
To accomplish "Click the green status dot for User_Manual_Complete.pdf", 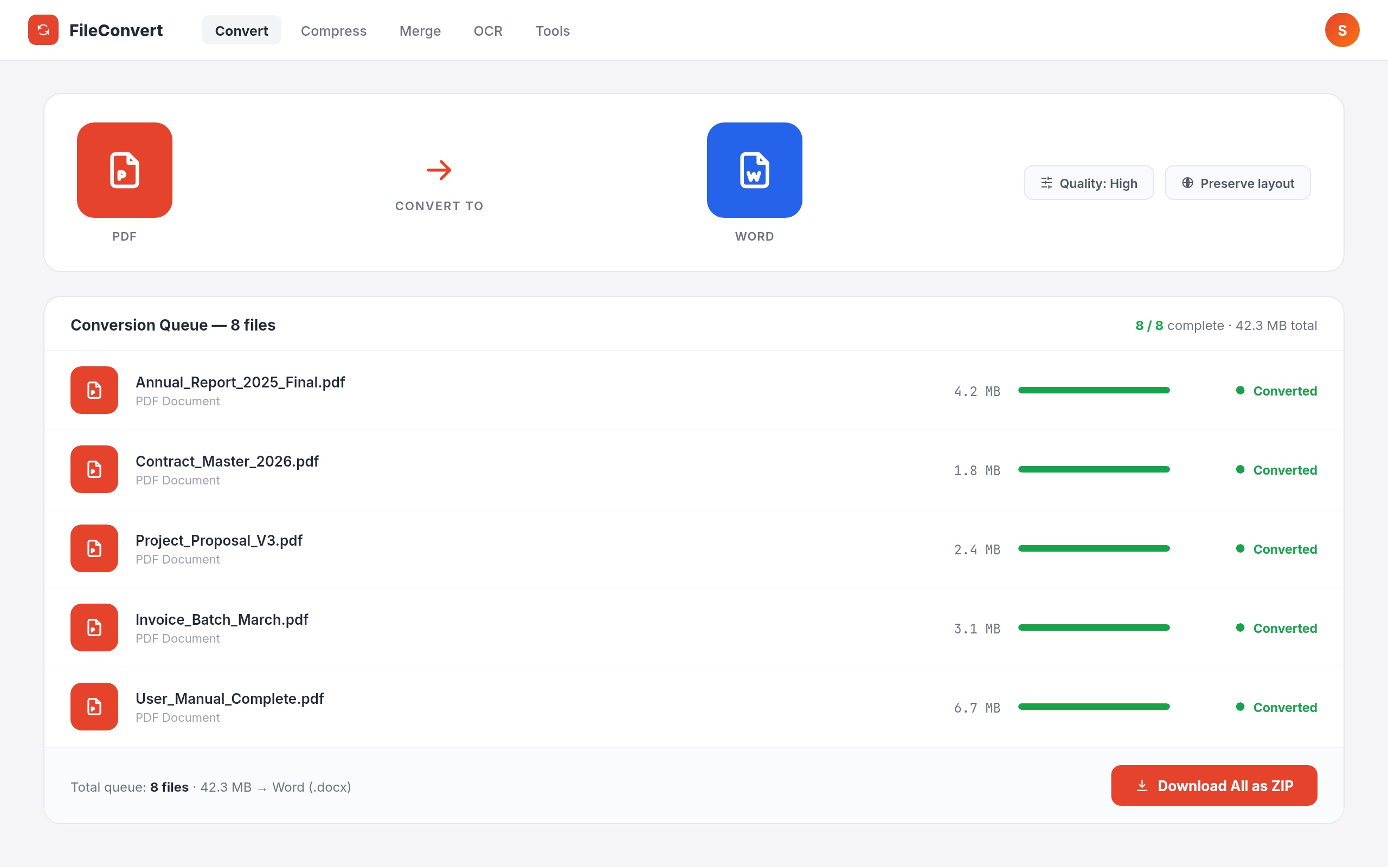I will click(x=1240, y=707).
